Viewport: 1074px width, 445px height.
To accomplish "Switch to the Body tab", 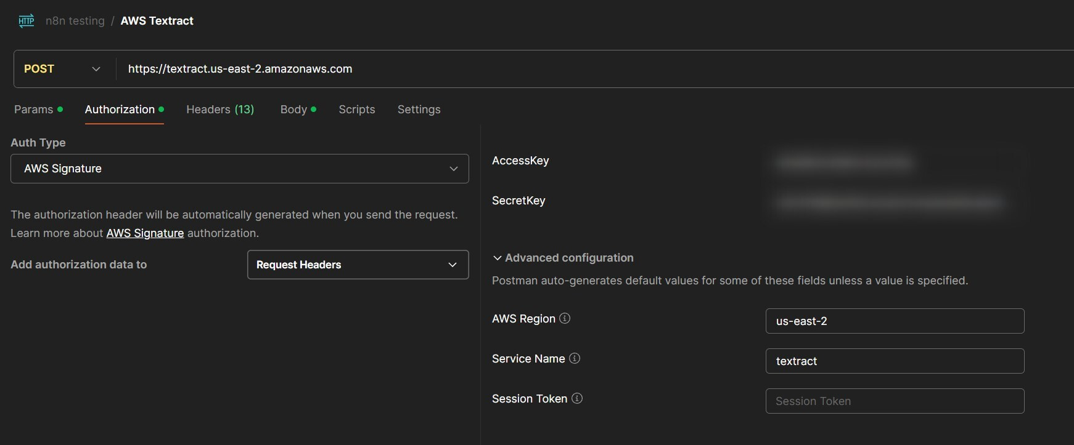I will (298, 110).
